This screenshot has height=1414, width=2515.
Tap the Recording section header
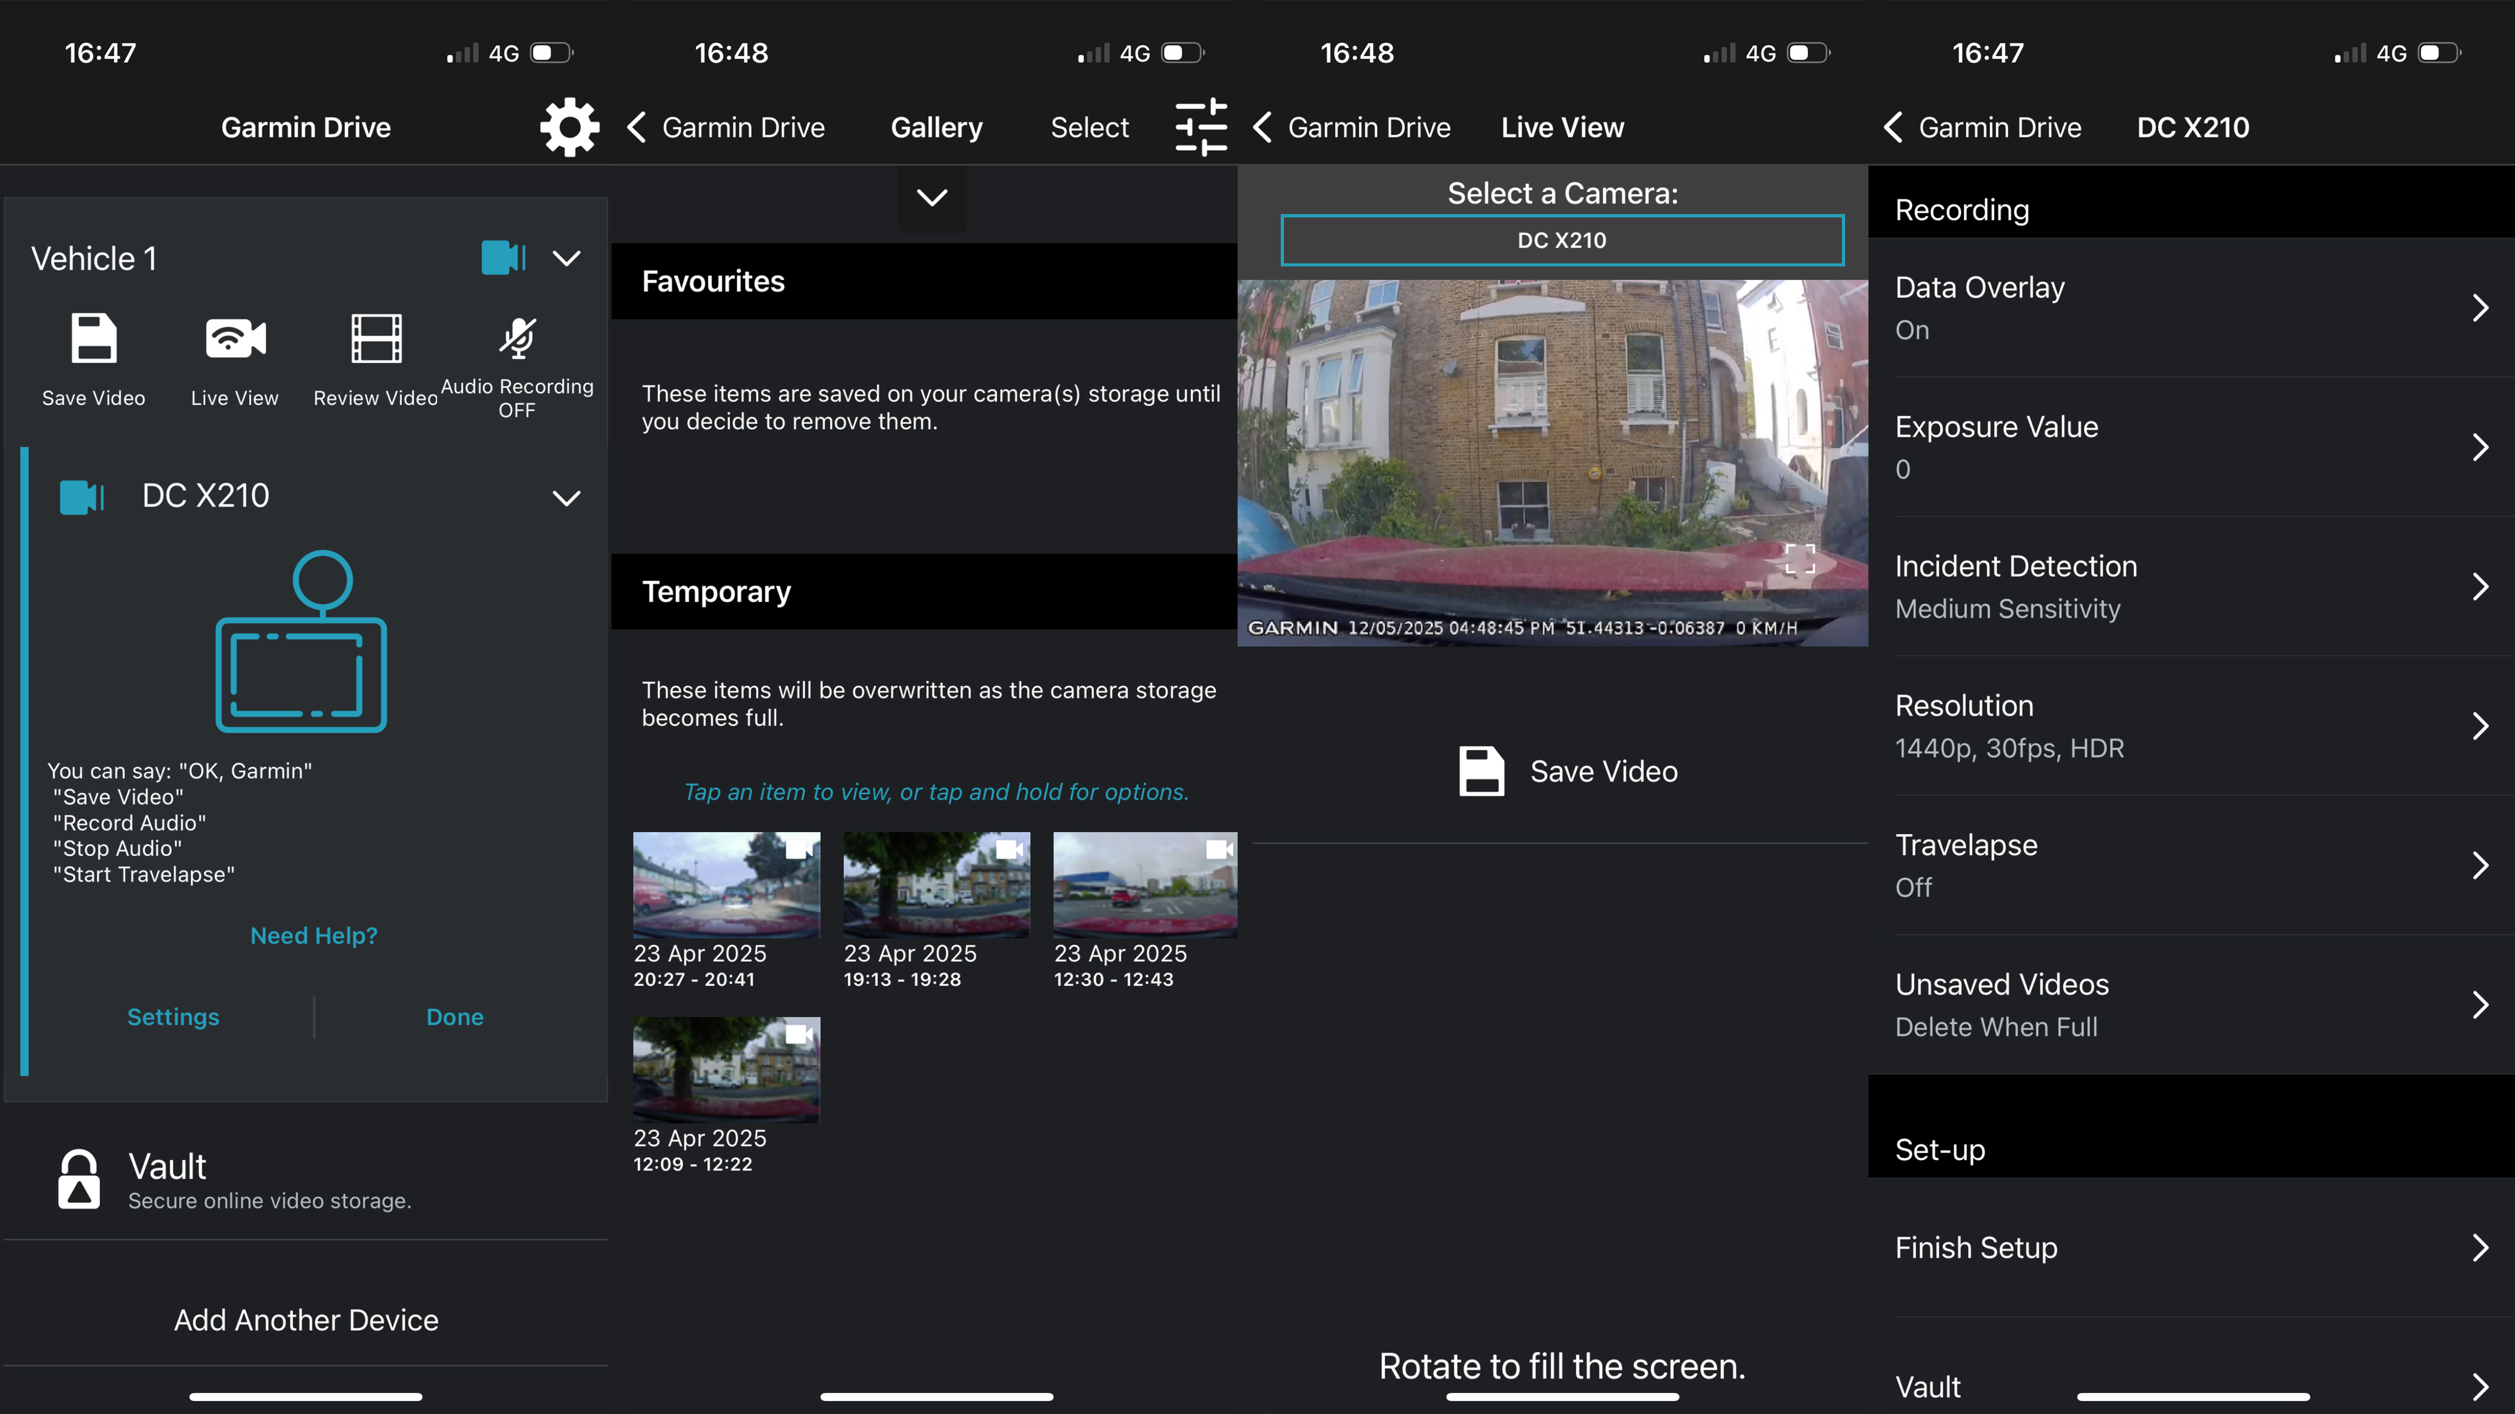(x=2191, y=202)
